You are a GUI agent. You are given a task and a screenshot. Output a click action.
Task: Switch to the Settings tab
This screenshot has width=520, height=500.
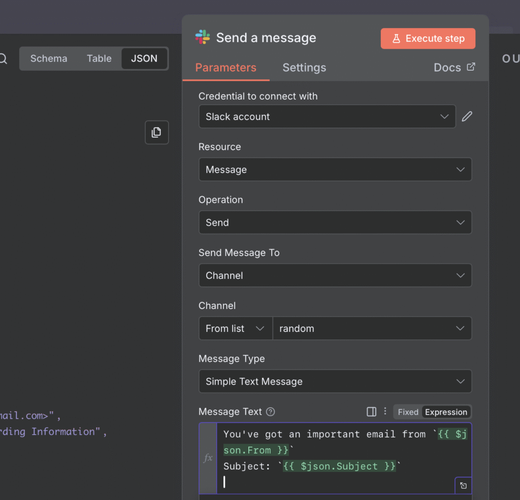coord(304,68)
